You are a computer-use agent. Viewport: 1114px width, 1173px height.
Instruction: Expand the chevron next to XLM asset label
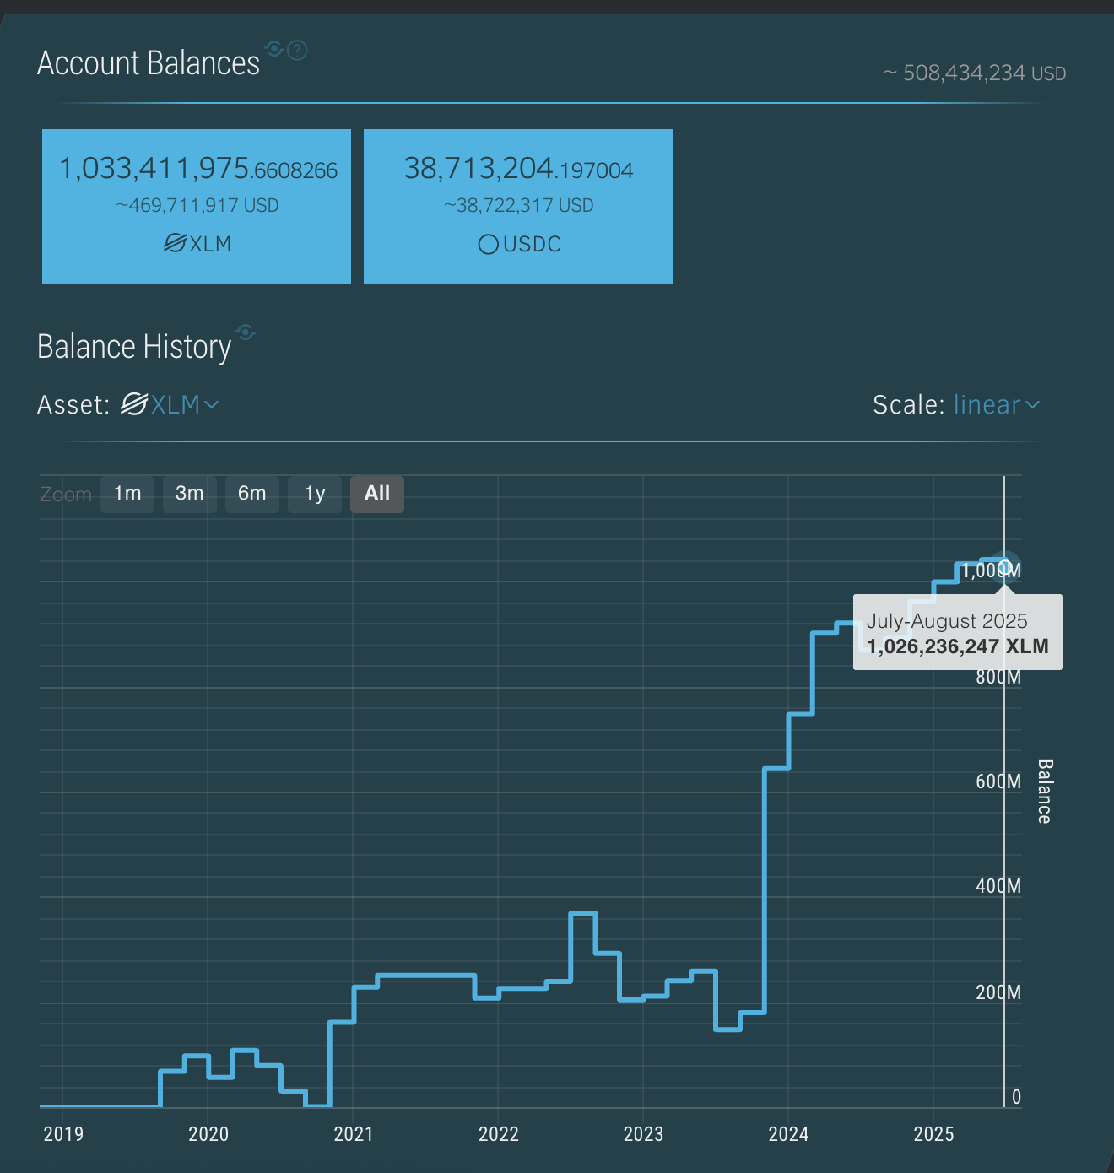(213, 405)
